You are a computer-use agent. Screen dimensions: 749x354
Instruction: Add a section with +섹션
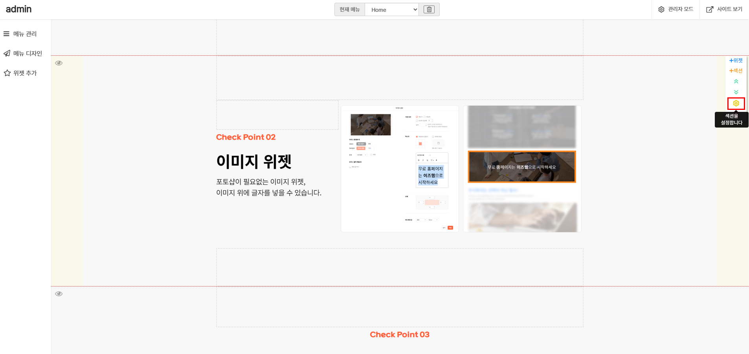pyautogui.click(x=736, y=71)
